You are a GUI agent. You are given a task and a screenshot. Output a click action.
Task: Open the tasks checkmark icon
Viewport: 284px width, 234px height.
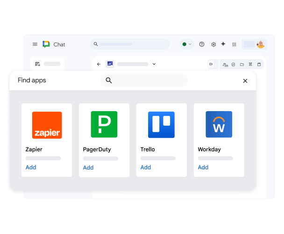click(x=233, y=64)
